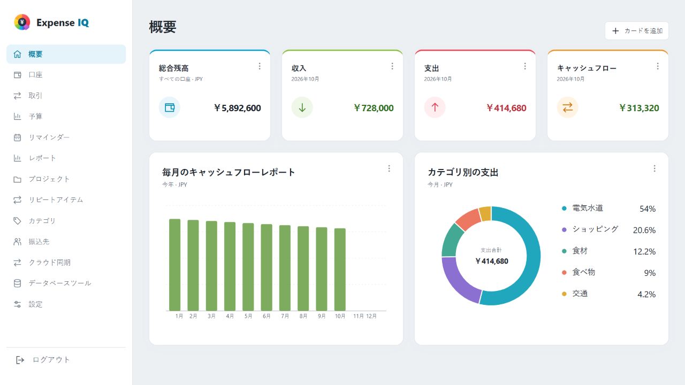The height and width of the screenshot is (385, 685).
Task: Open カテゴリ label in sidebar
Action: pyautogui.click(x=42, y=221)
